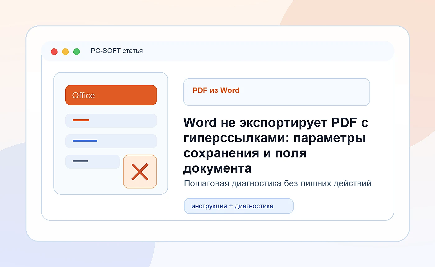Click the red close dot

tap(54, 52)
